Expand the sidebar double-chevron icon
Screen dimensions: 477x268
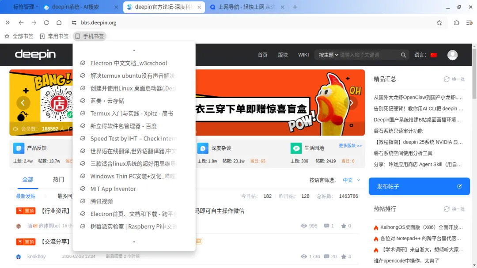coord(8,23)
